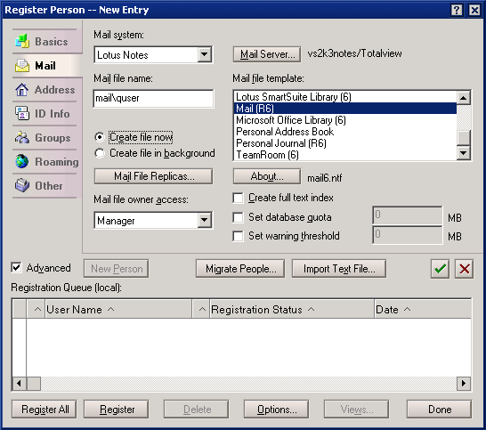Screen dimensions: 486x430
Task: Switch to the Mail tab
Action: pos(45,66)
